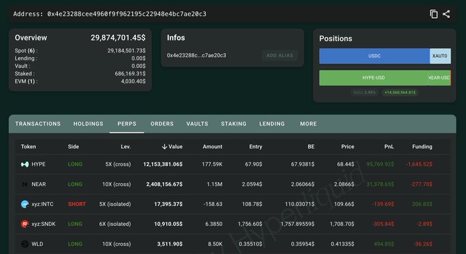466x254 pixels.
Task: Sort by Amount column header
Action: [213, 147]
